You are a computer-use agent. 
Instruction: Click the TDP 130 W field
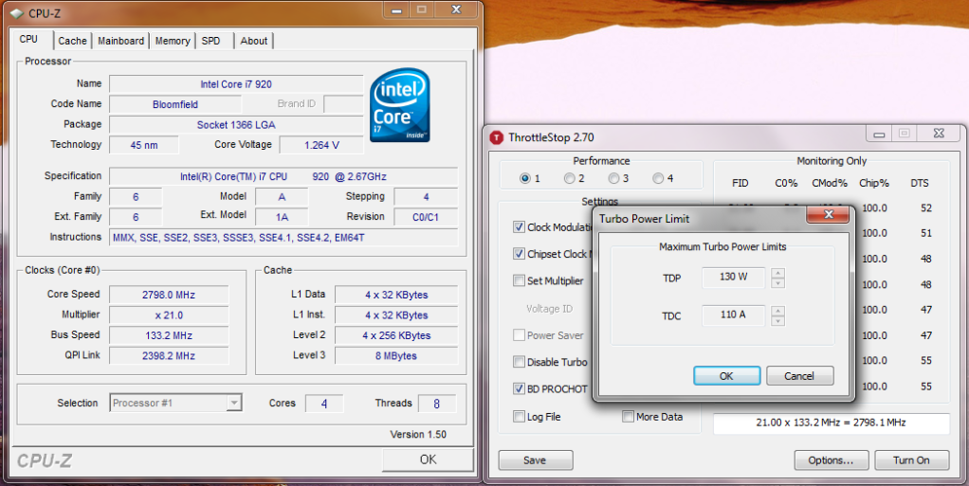734,278
